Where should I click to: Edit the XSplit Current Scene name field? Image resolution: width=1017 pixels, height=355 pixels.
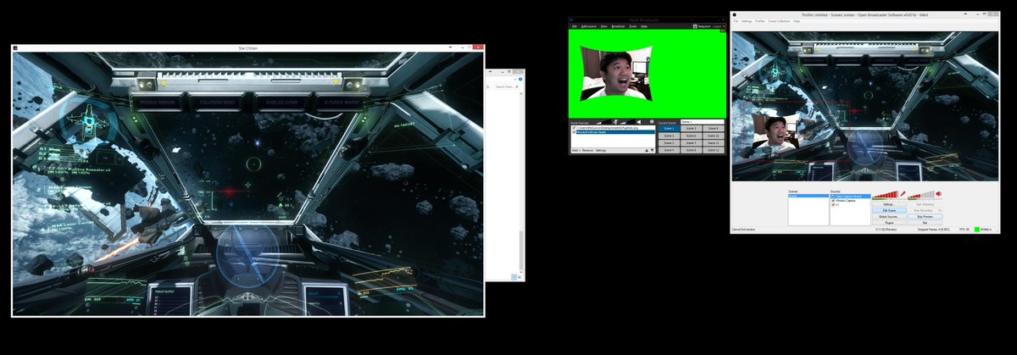tap(703, 122)
